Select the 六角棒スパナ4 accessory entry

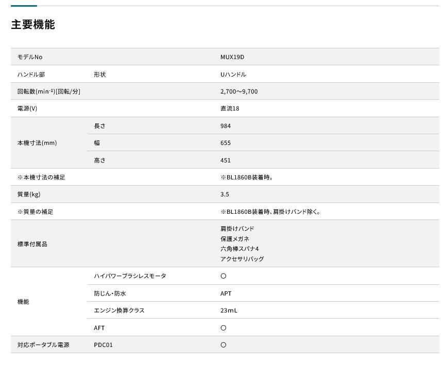coord(239,249)
